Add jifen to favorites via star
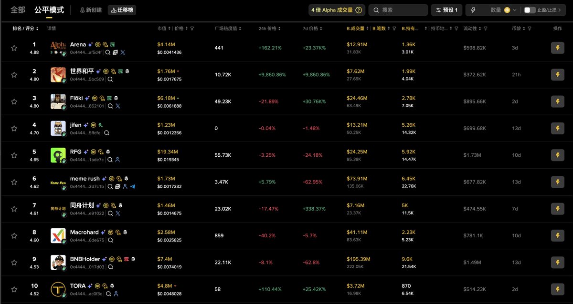 tap(14, 128)
